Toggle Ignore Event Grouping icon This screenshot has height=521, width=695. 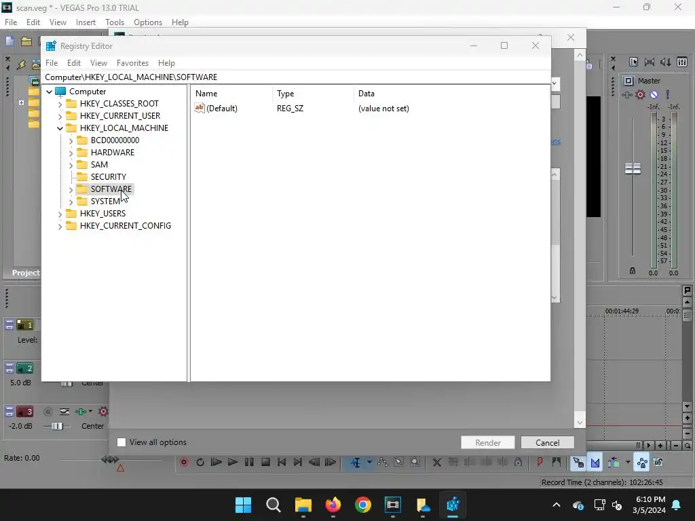(x=658, y=463)
